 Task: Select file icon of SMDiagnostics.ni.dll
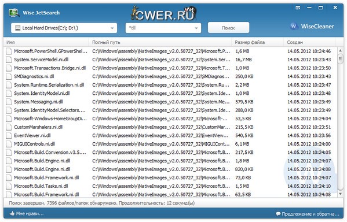[x=9, y=76]
